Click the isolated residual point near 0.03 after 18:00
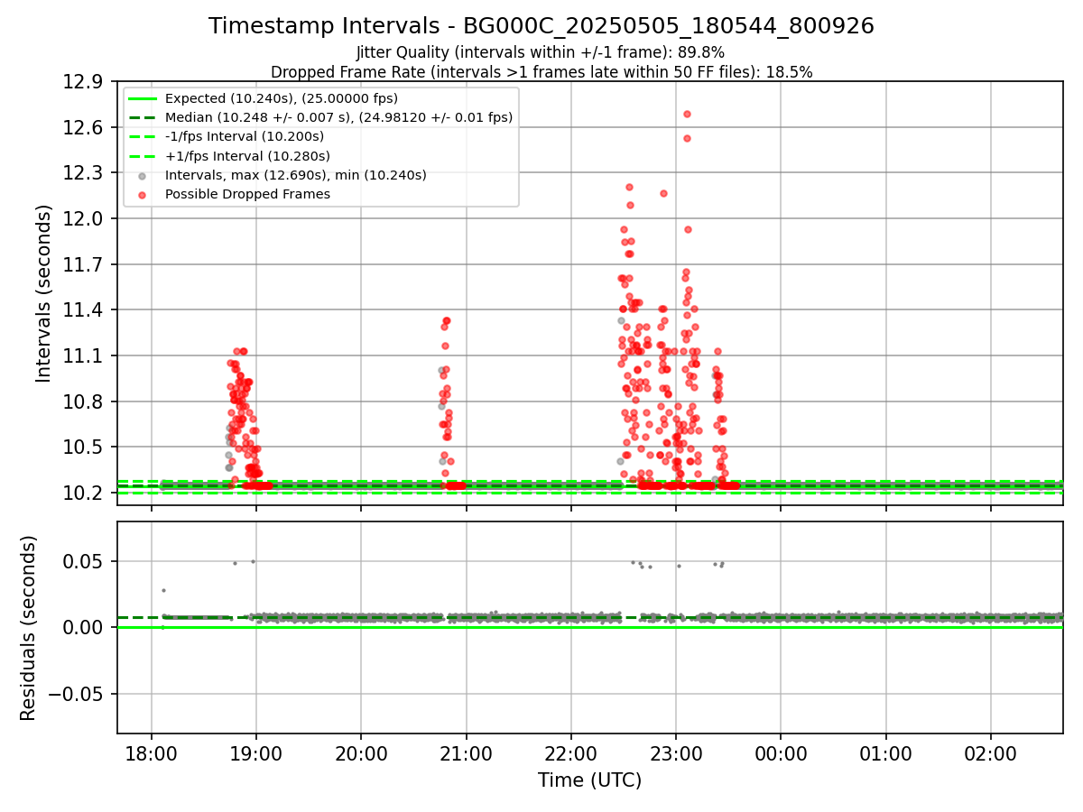Screen dimensions: 1083x812 click(x=163, y=590)
